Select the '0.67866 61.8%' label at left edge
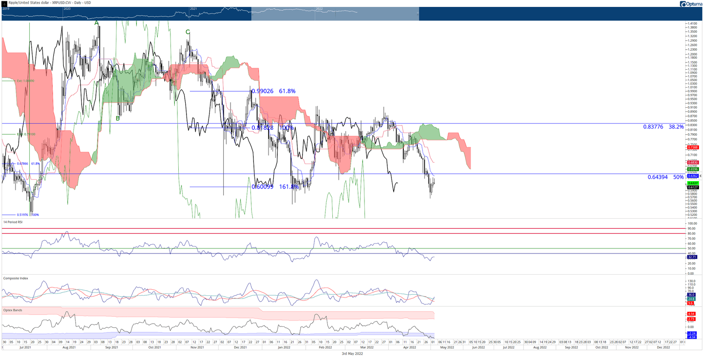The width and height of the screenshot is (704, 359). pos(28,164)
